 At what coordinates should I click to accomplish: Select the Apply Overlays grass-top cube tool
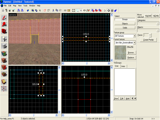(4, 74)
